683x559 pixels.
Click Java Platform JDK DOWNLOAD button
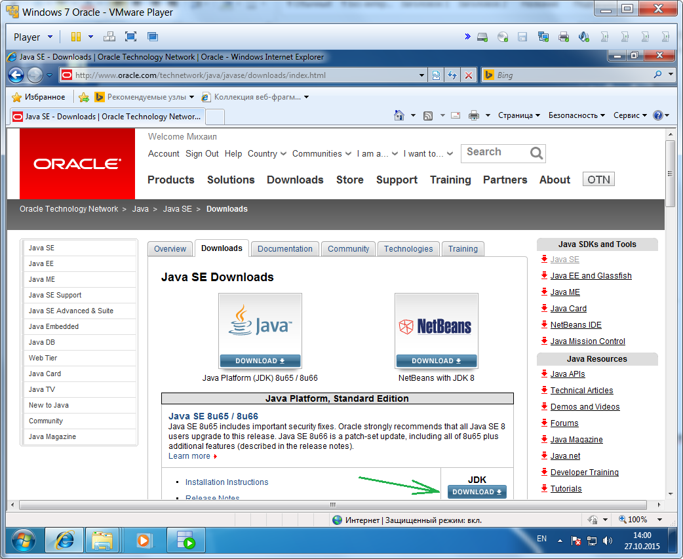pos(260,361)
